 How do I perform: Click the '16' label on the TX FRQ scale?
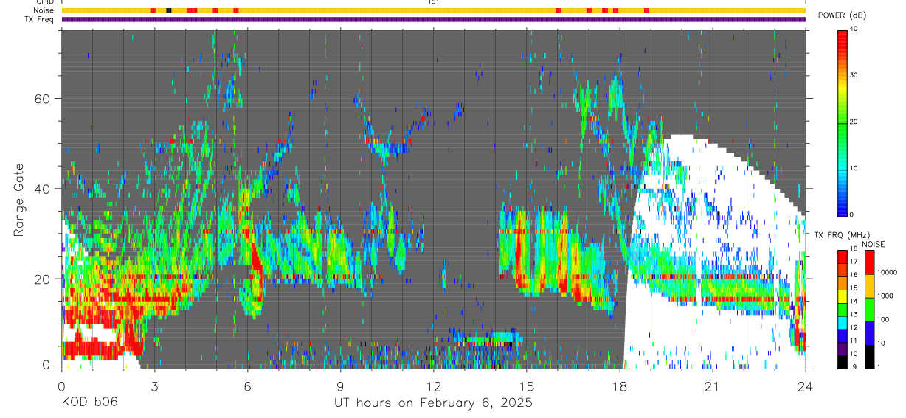[x=855, y=275]
